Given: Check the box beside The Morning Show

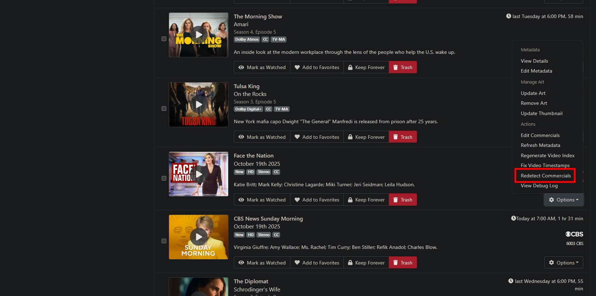Looking at the screenshot, I should pos(164,39).
